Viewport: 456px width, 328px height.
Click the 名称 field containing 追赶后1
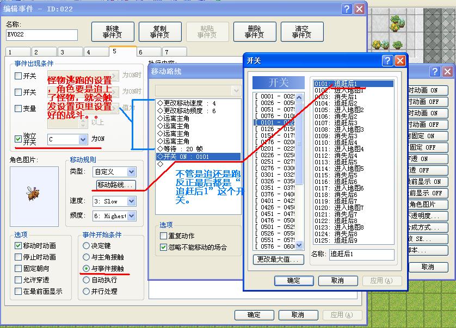pos(362,254)
